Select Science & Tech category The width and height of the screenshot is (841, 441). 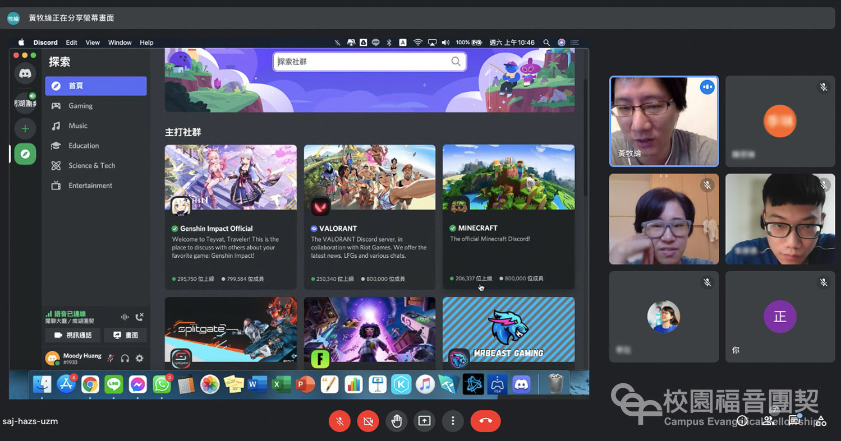pyautogui.click(x=96, y=166)
